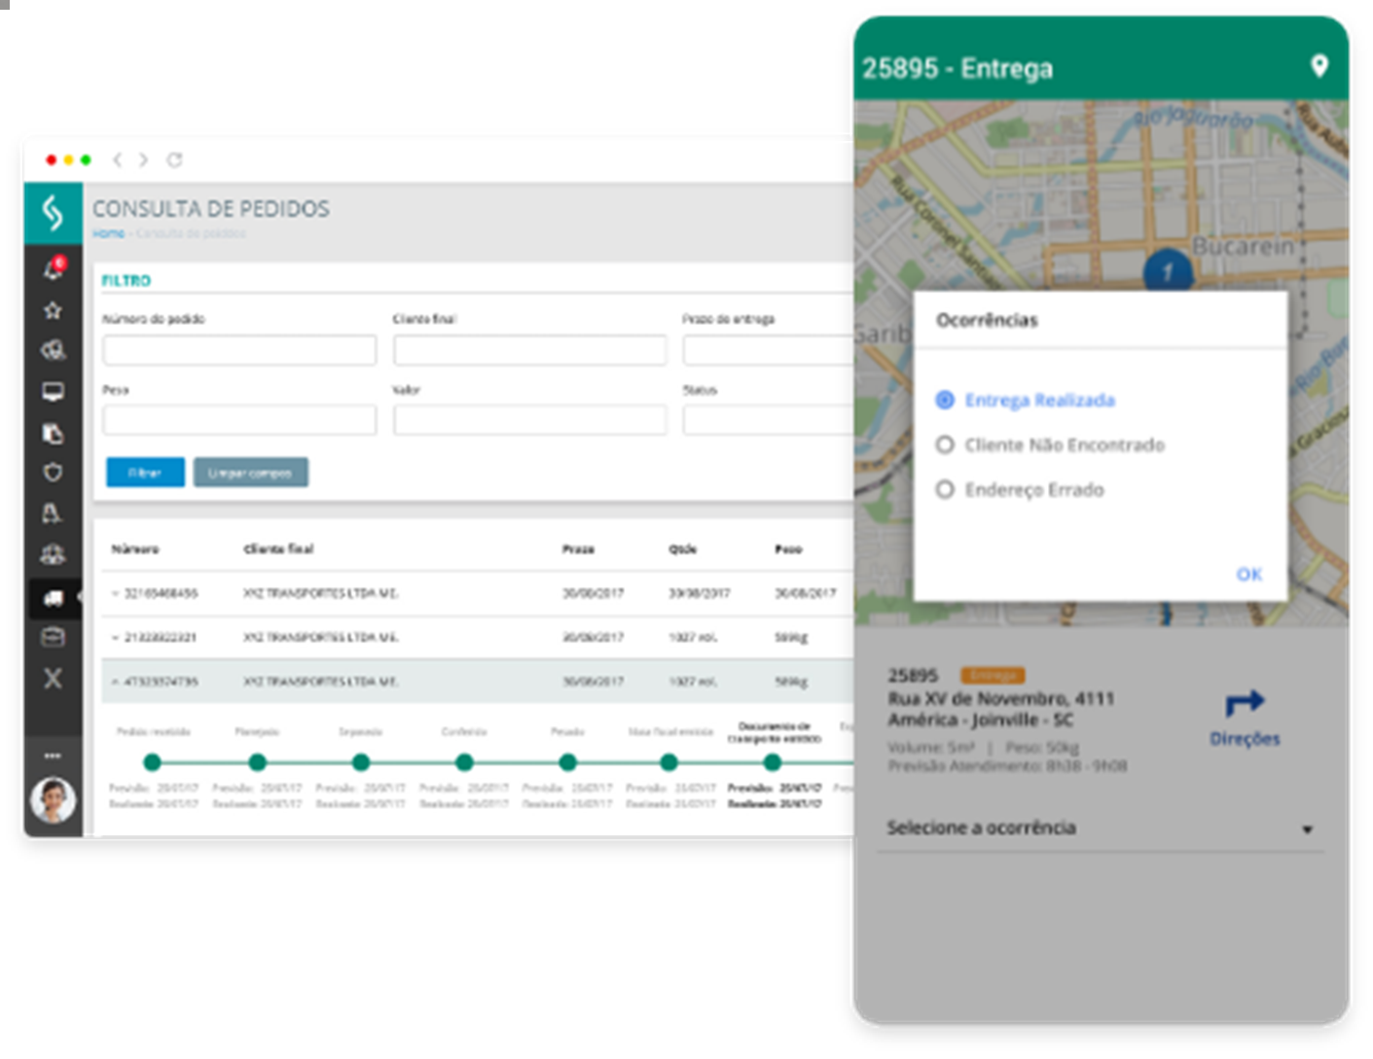This screenshot has height=1059, width=1373.
Task: Click Nota fiscal emitida timeline dot
Action: [669, 762]
